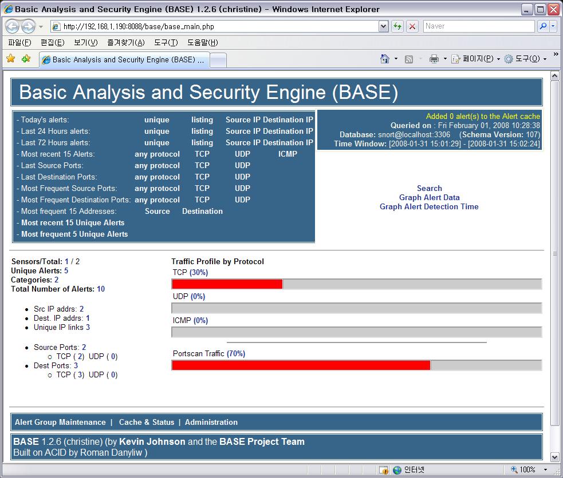Viewport: 563px width, 478px height.
Task: Click Source IP for Last 72 Hours alerts
Action: (243, 142)
